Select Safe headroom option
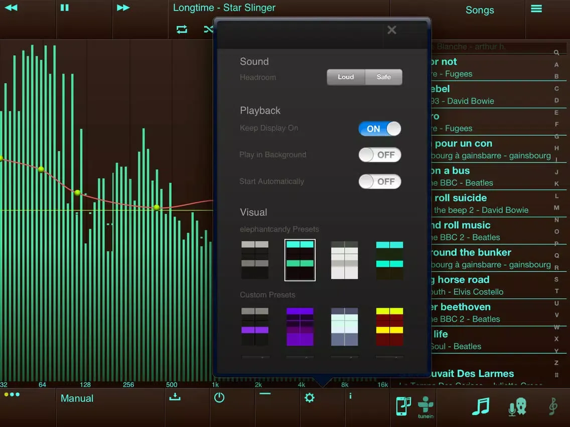Image resolution: width=570 pixels, height=427 pixels. click(383, 77)
